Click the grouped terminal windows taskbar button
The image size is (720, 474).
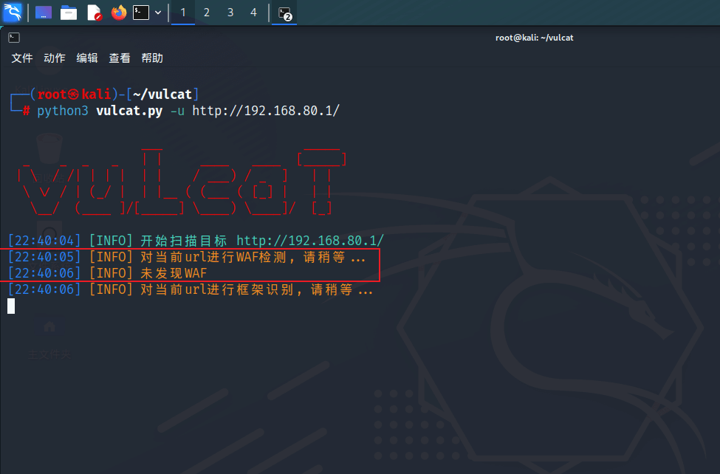tap(284, 13)
